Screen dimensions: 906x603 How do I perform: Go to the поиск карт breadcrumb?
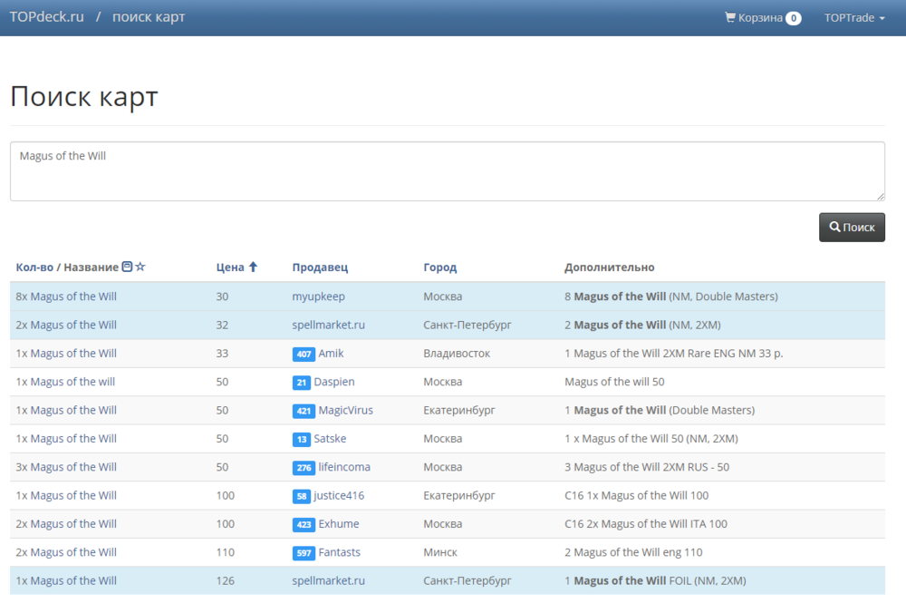pos(149,17)
